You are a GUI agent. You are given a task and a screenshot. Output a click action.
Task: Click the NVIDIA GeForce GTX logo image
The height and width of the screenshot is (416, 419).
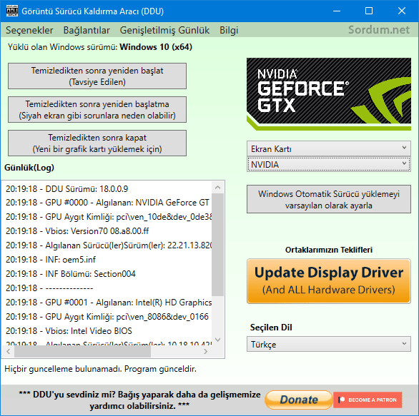click(329, 94)
